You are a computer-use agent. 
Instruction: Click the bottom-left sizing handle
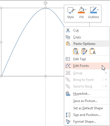coord(1,76)
